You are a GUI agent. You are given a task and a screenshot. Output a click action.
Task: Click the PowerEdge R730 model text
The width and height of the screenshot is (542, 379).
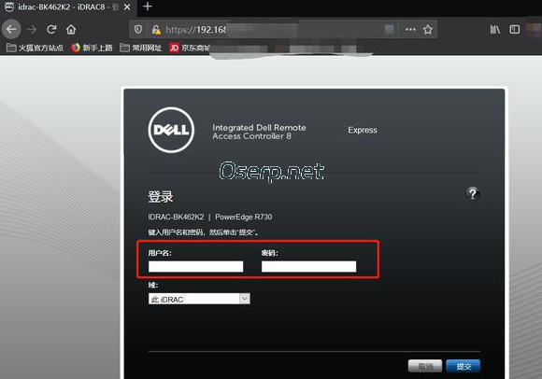[243, 217]
